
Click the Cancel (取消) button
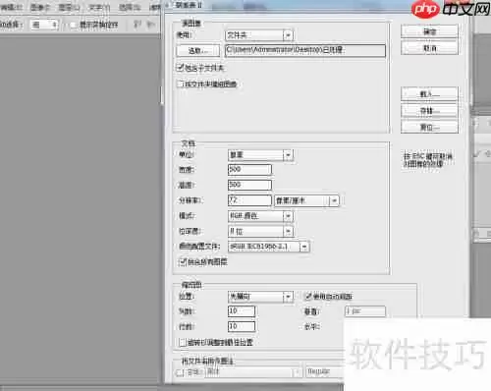(x=429, y=48)
